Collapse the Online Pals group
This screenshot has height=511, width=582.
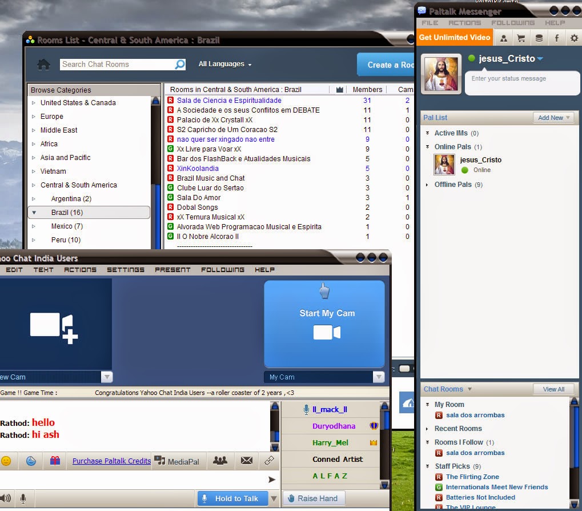pyautogui.click(x=427, y=147)
